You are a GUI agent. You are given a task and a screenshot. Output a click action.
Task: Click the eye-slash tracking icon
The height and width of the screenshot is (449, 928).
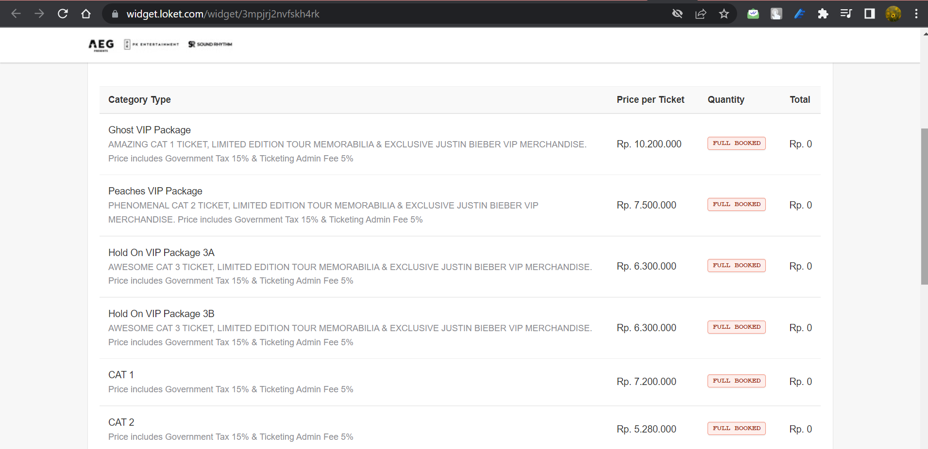[677, 14]
